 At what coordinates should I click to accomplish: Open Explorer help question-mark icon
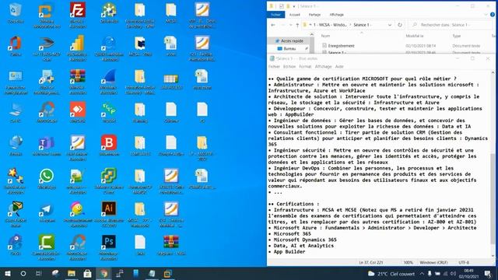[493, 15]
